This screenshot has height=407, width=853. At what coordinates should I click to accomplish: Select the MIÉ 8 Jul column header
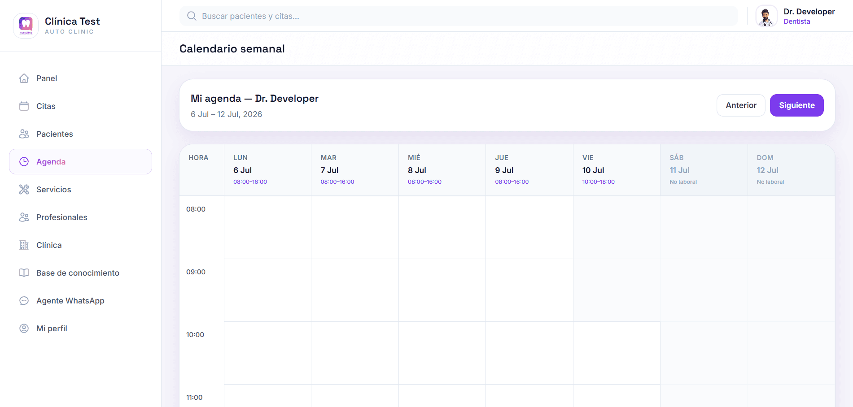[442, 170]
